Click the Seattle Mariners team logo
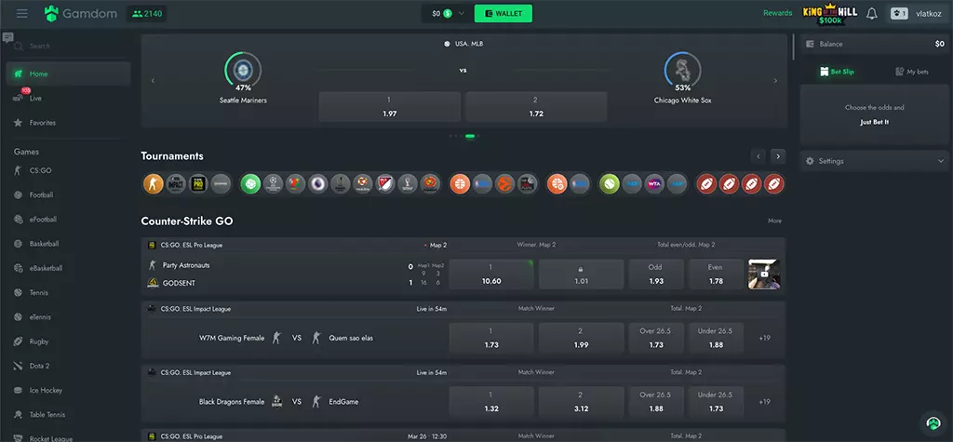The width and height of the screenshot is (953, 442). coord(243,69)
